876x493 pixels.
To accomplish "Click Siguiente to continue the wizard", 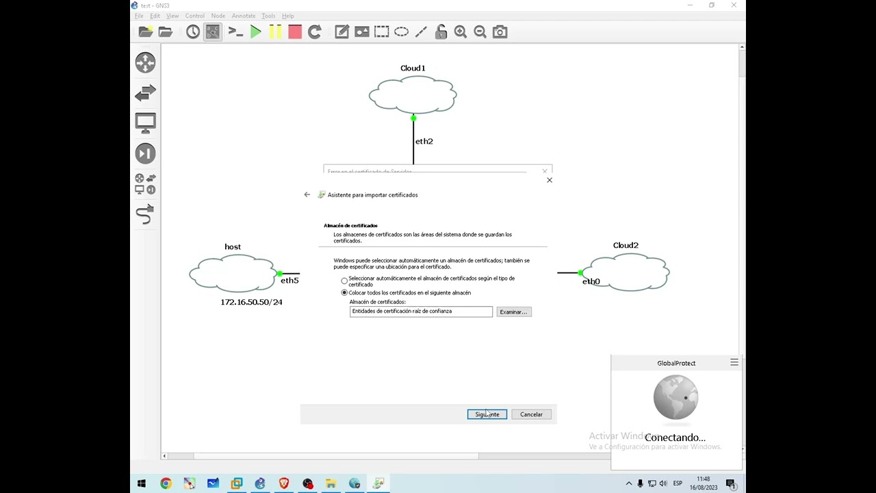I will pos(487,414).
